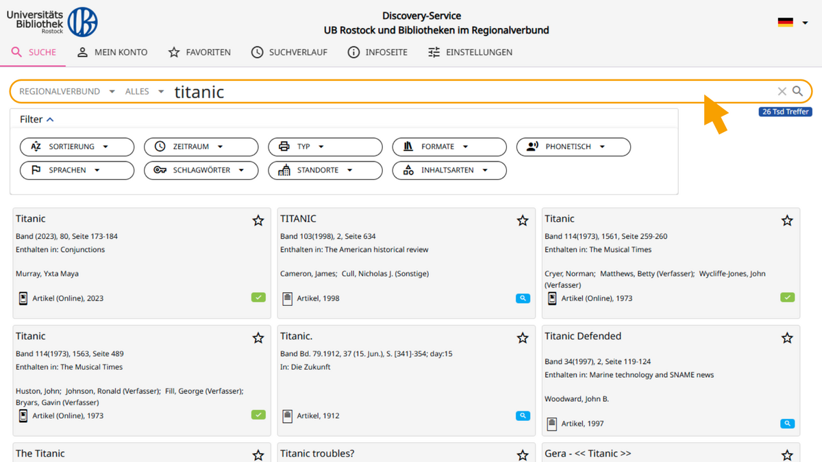Click online article icon for Artikel (Online), 2023
This screenshot has height=462, width=822.
point(23,298)
